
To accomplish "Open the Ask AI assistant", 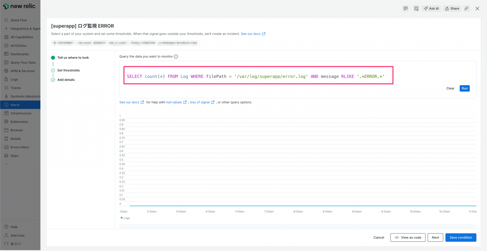I will (x=431, y=8).
